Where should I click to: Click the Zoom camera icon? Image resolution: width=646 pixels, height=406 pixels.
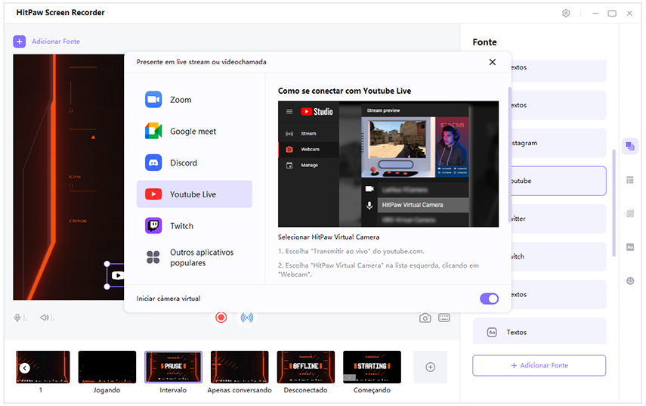tap(153, 99)
